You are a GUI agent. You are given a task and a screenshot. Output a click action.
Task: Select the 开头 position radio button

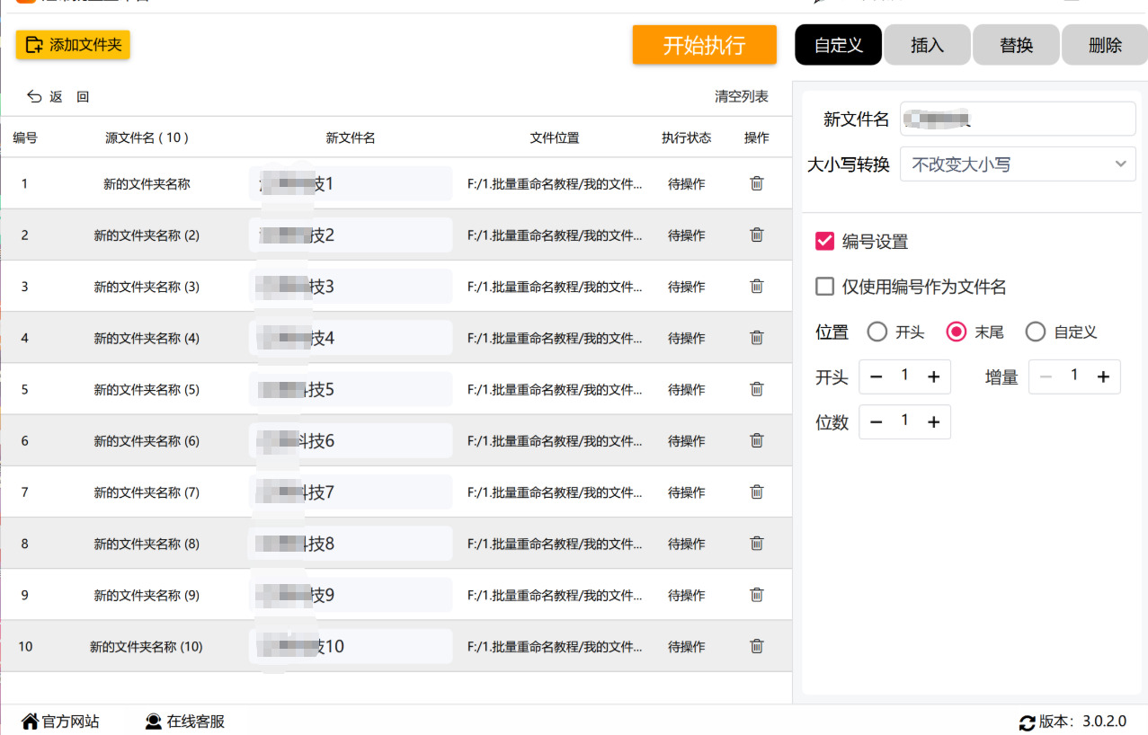coord(877,332)
